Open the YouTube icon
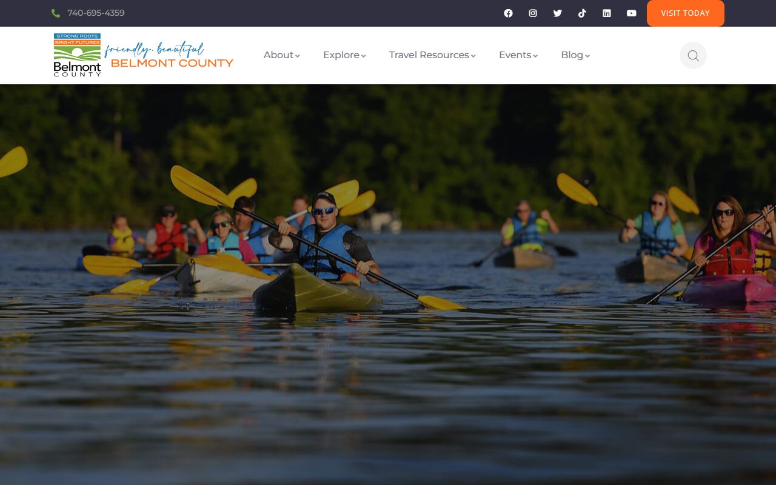The height and width of the screenshot is (485, 776). tap(632, 13)
